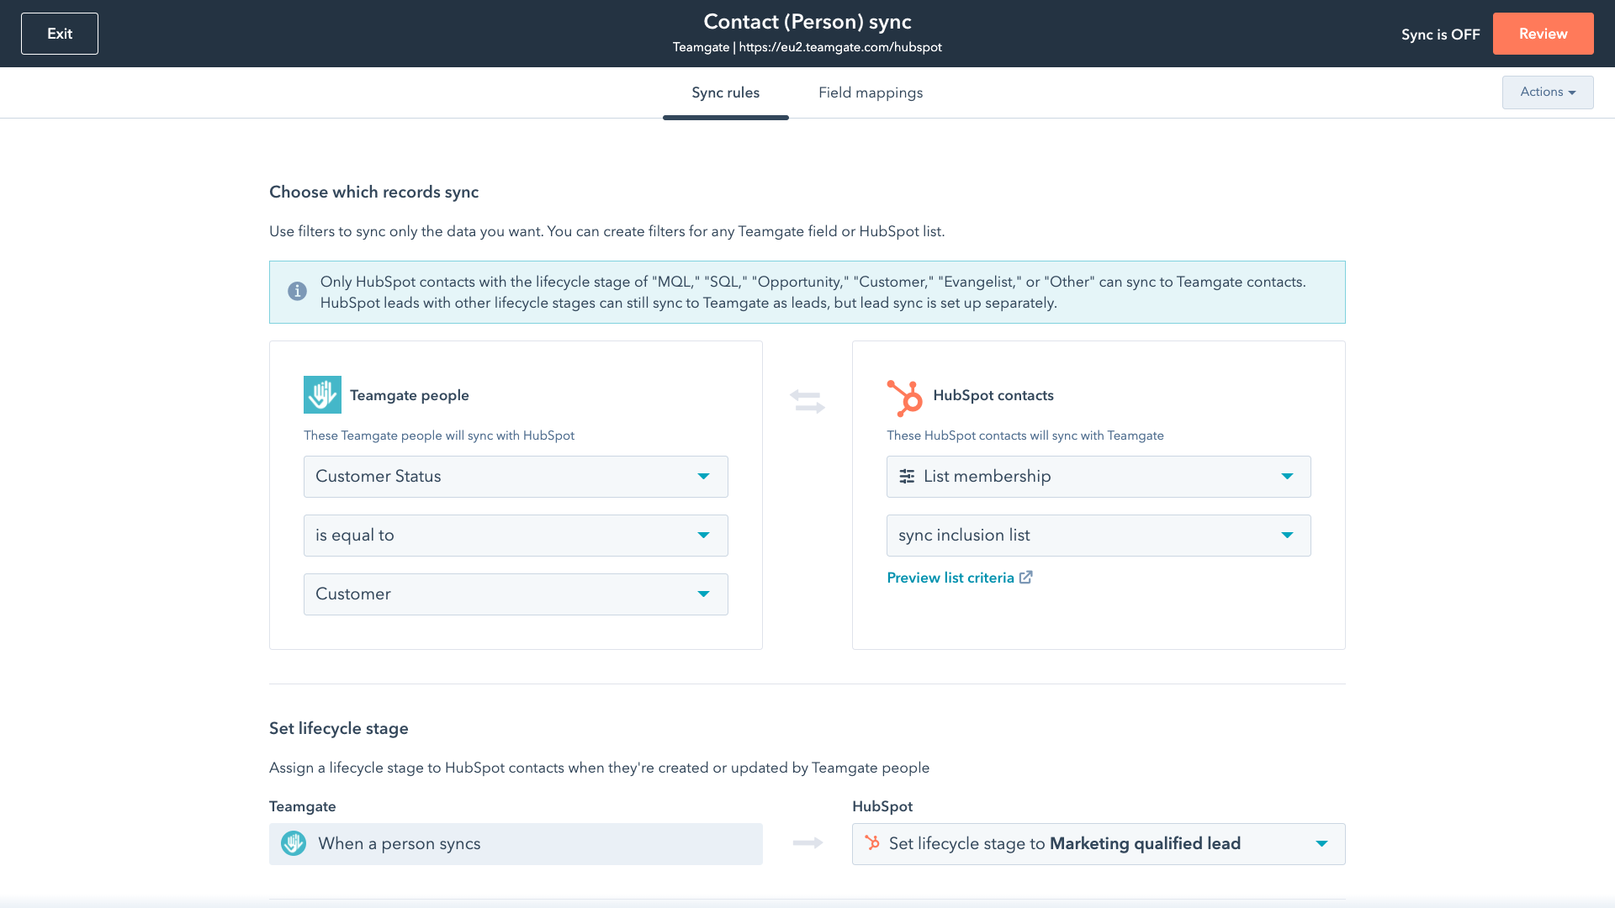Click the Teamgate people hand icon

click(322, 394)
